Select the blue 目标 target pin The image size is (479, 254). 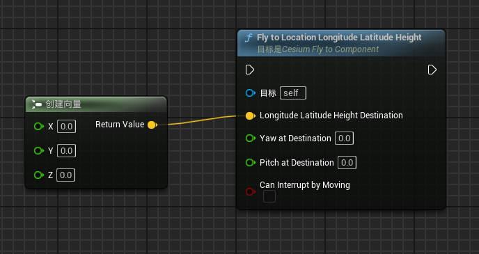[x=250, y=93]
